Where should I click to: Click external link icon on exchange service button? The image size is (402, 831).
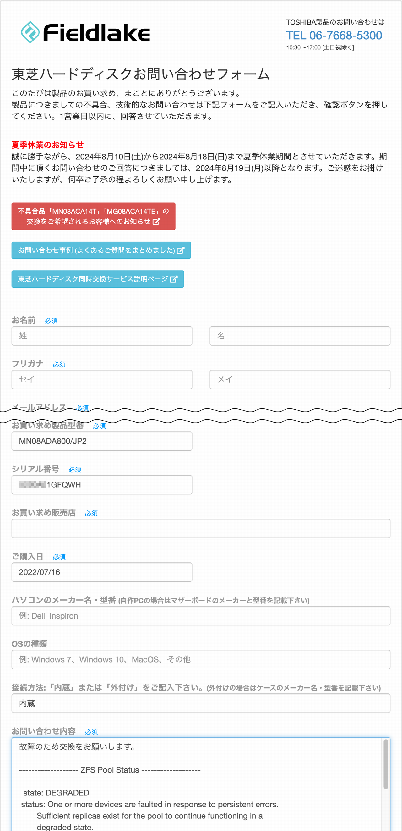[x=174, y=279]
